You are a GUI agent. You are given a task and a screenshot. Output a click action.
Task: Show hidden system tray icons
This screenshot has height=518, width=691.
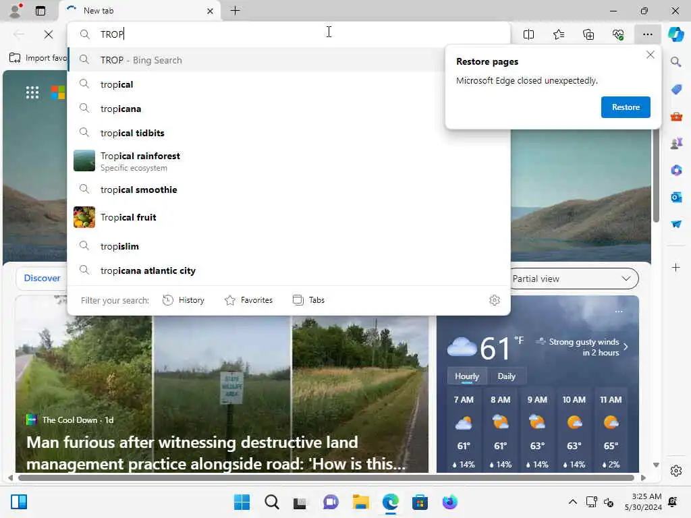tap(572, 502)
